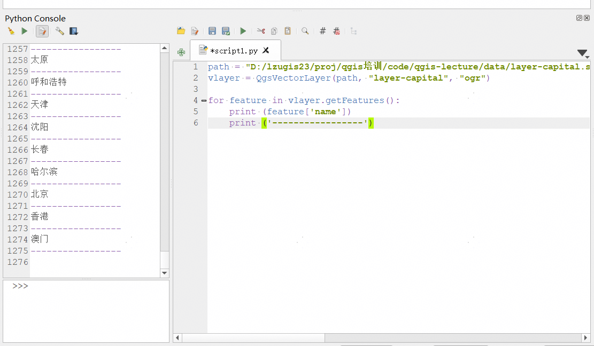Open the Python Console help
Viewport: 594px width, 346px height.
click(x=74, y=31)
